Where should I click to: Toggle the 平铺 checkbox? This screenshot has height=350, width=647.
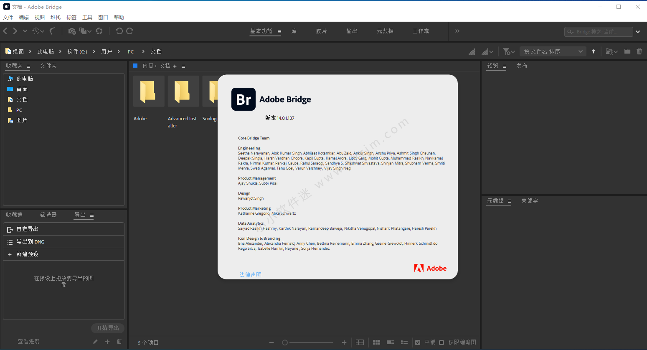(418, 342)
